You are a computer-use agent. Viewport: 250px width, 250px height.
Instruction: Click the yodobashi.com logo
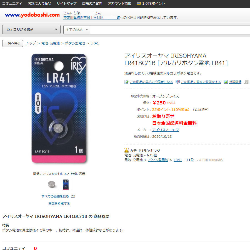32,15
